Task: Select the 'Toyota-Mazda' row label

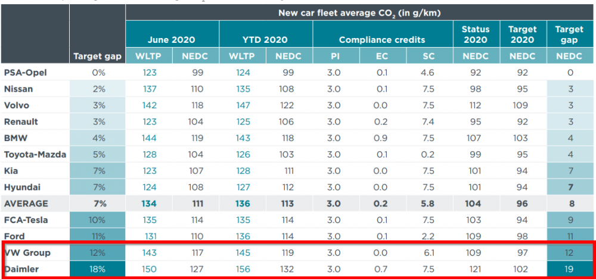Action: (35, 155)
